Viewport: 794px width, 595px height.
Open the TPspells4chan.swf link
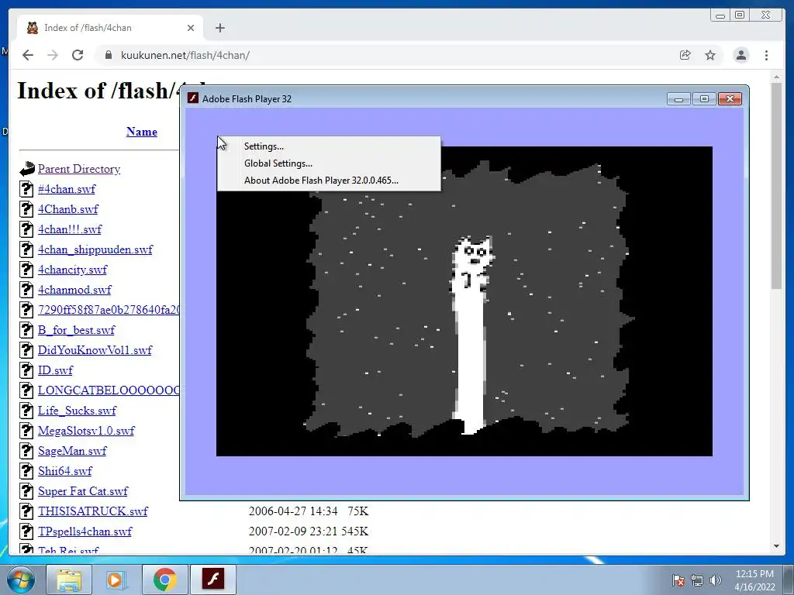click(x=85, y=531)
